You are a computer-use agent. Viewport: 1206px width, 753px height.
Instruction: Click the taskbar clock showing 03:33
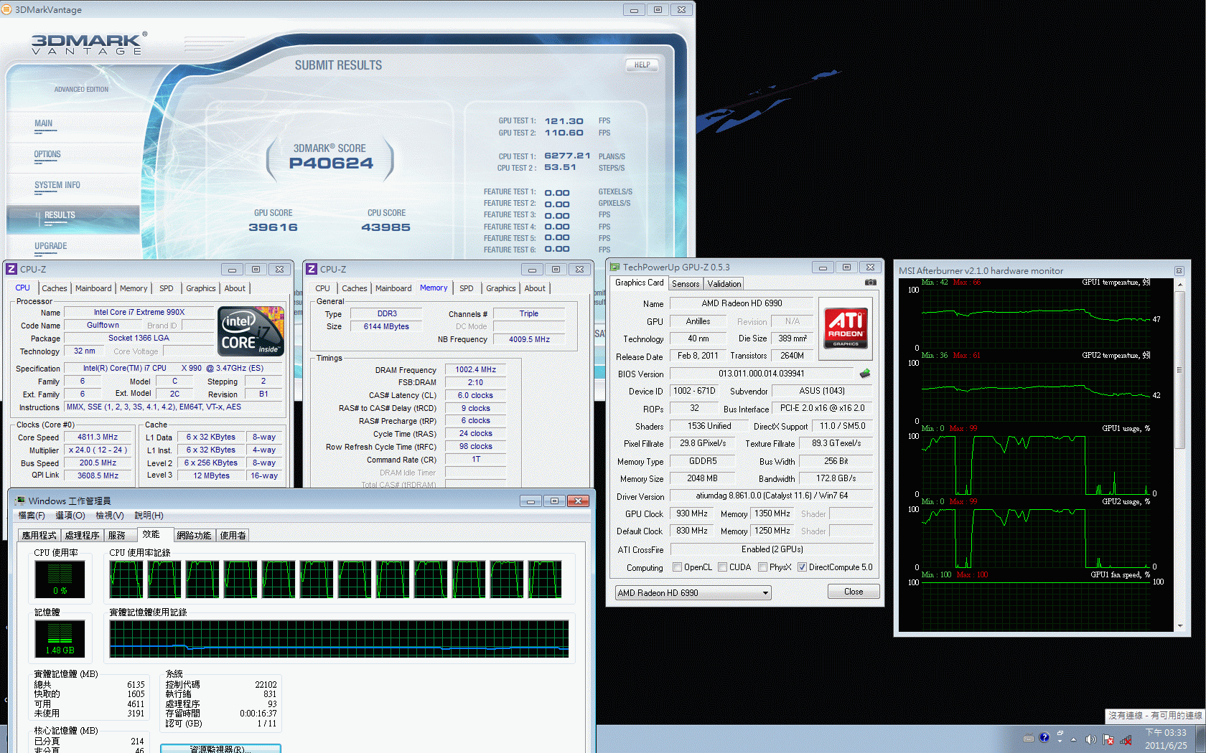[x=1166, y=739]
